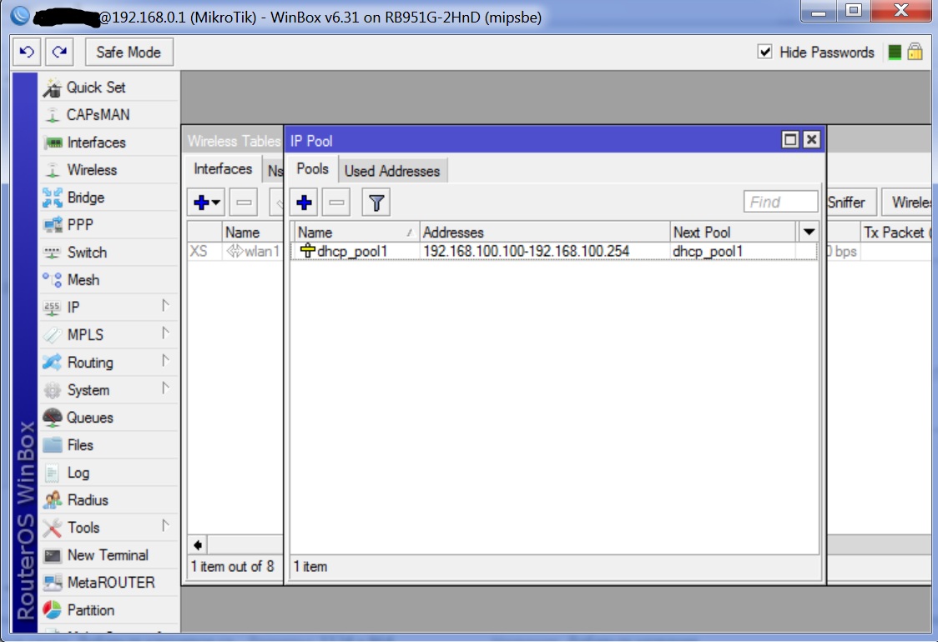Click the remove button in IP Pool toolbar
The height and width of the screenshot is (642, 938).
click(337, 203)
